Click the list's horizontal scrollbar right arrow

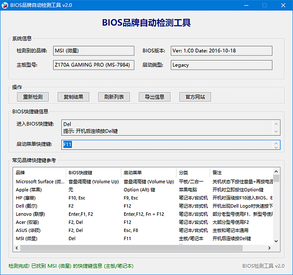click(x=270, y=248)
